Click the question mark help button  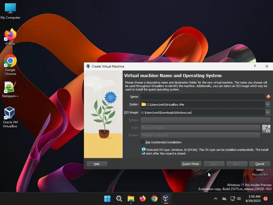pos(255,66)
